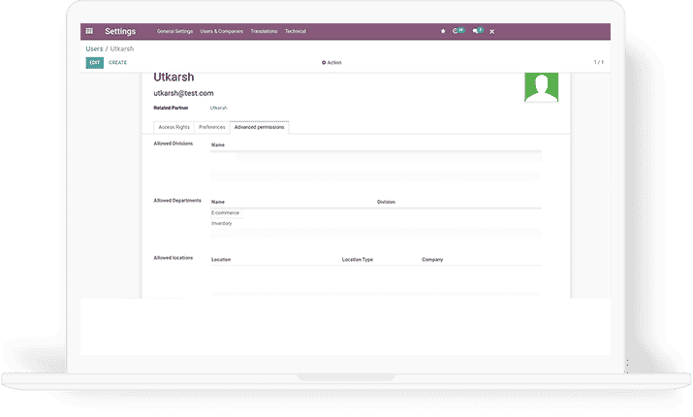The width and height of the screenshot is (693, 417).
Task: Click the Settings app title
Action: (x=120, y=31)
